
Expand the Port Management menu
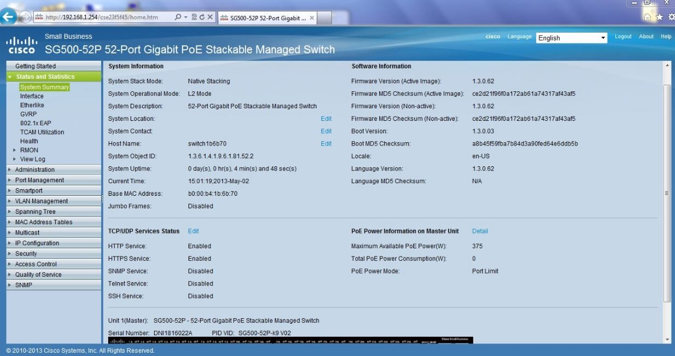point(54,180)
